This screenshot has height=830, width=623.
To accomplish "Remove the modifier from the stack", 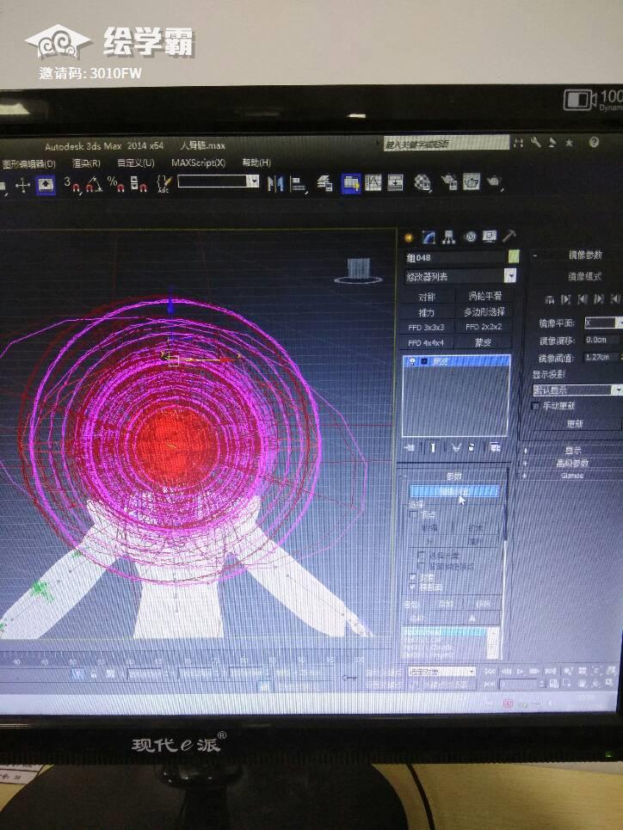I will (472, 448).
